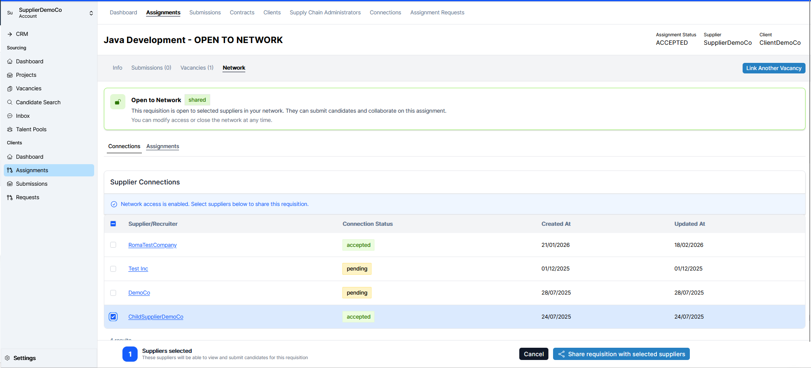This screenshot has width=811, height=368.
Task: Switch to the Assignments sub-tab
Action: tap(163, 146)
